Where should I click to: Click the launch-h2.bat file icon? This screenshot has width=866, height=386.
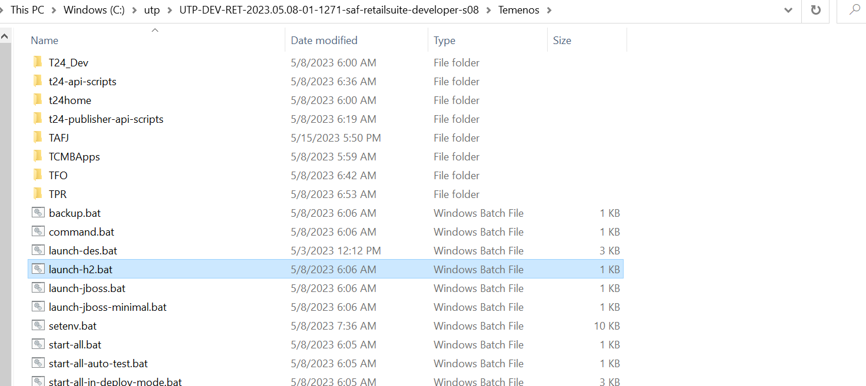pyautogui.click(x=38, y=269)
